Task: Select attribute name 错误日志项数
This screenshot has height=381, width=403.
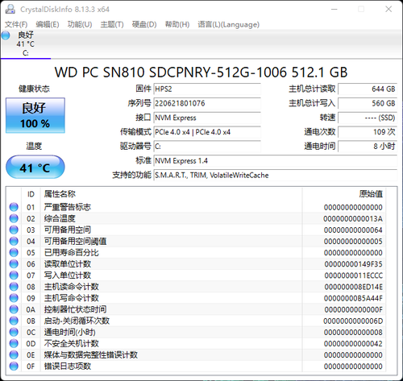Action: tap(68, 367)
